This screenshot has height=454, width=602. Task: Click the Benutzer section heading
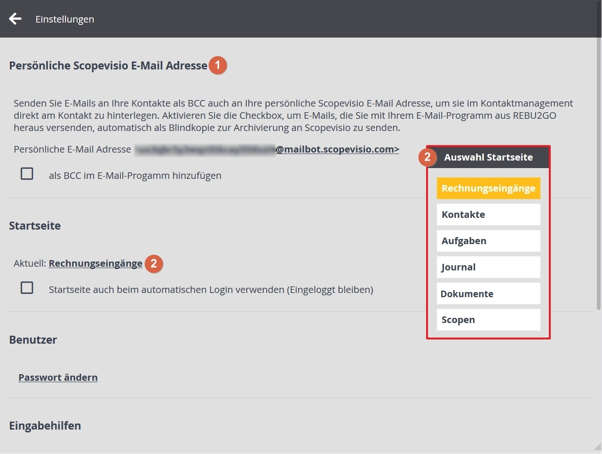tap(33, 340)
